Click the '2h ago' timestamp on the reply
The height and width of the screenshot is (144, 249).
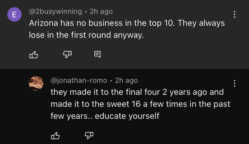click(126, 80)
